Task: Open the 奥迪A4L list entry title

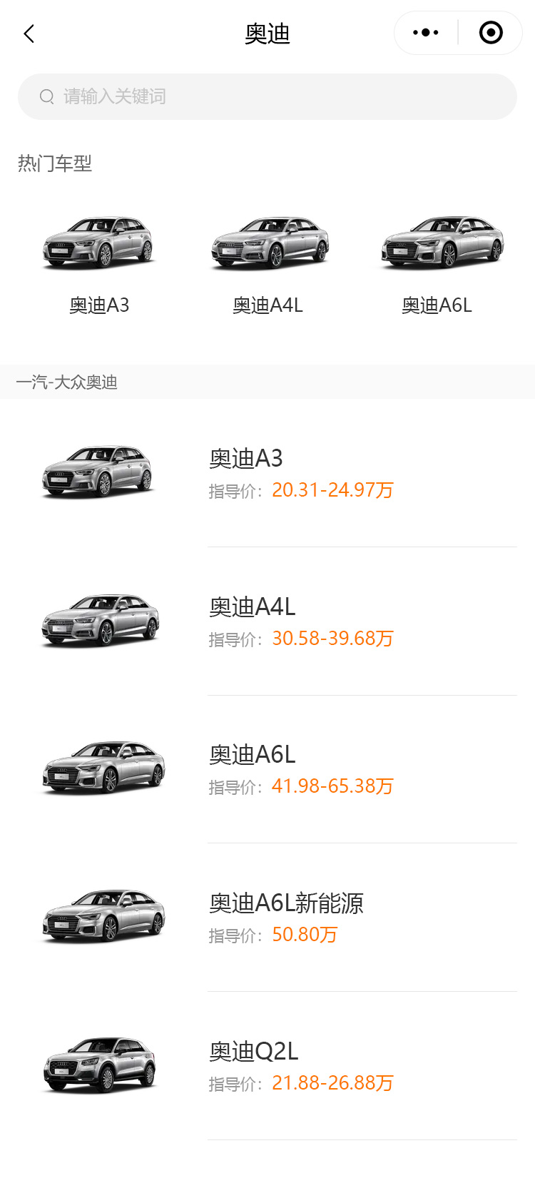Action: [x=253, y=606]
